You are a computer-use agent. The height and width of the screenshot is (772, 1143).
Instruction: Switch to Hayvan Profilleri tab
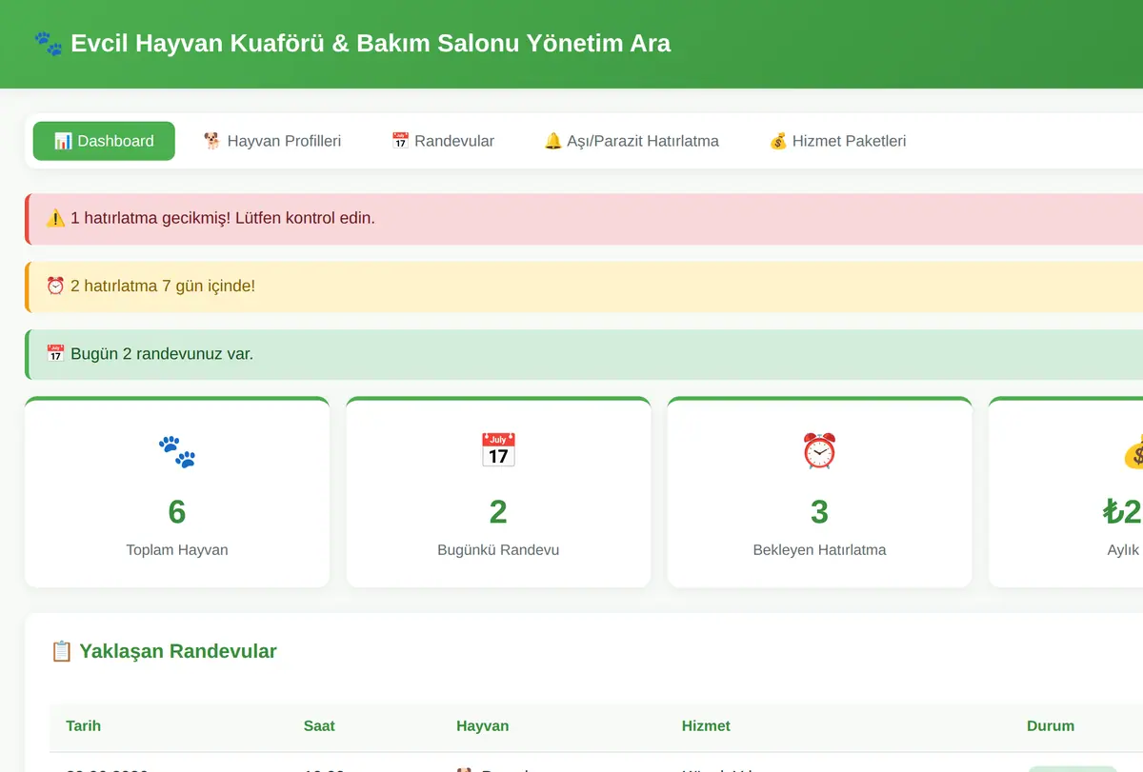click(272, 141)
